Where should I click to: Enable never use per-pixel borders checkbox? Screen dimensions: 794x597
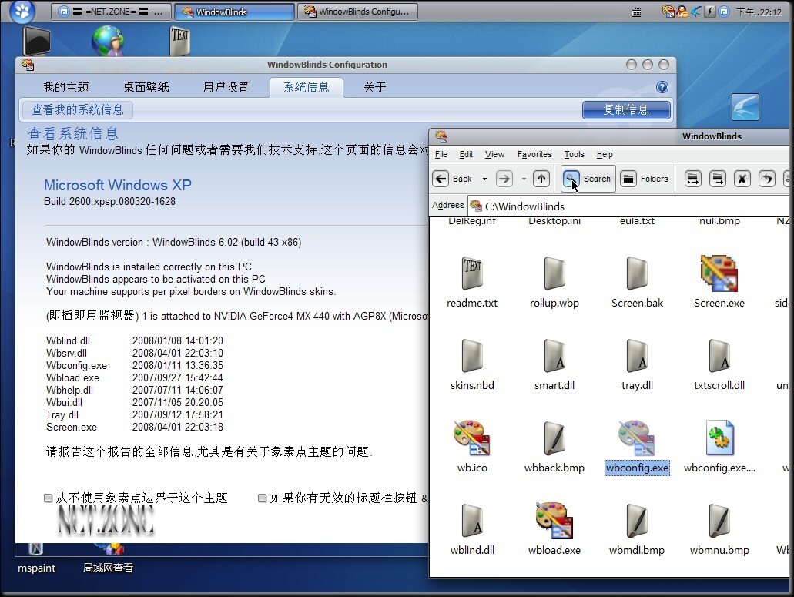click(49, 498)
